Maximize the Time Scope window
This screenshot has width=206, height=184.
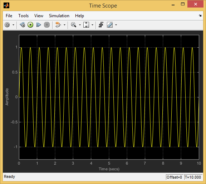183,4
